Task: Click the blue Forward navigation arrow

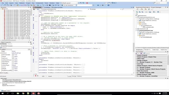Action: tap(103, 5)
